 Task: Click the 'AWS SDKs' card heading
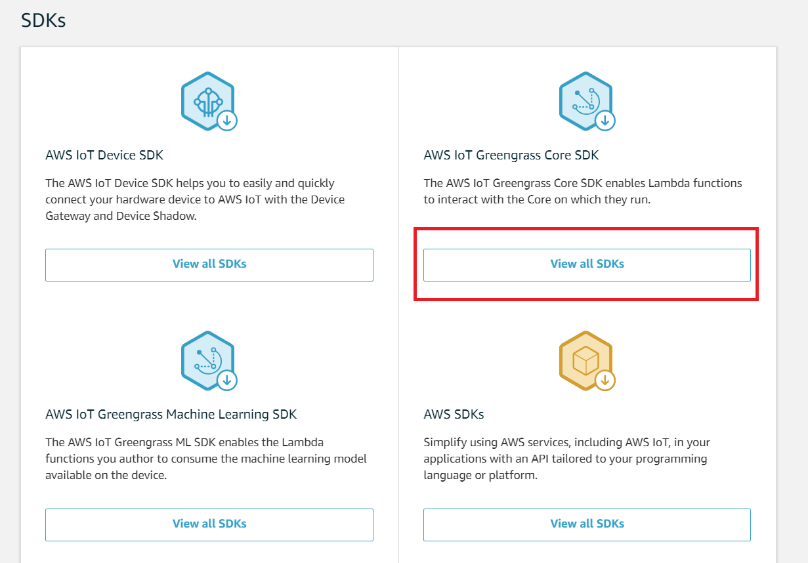(x=454, y=415)
